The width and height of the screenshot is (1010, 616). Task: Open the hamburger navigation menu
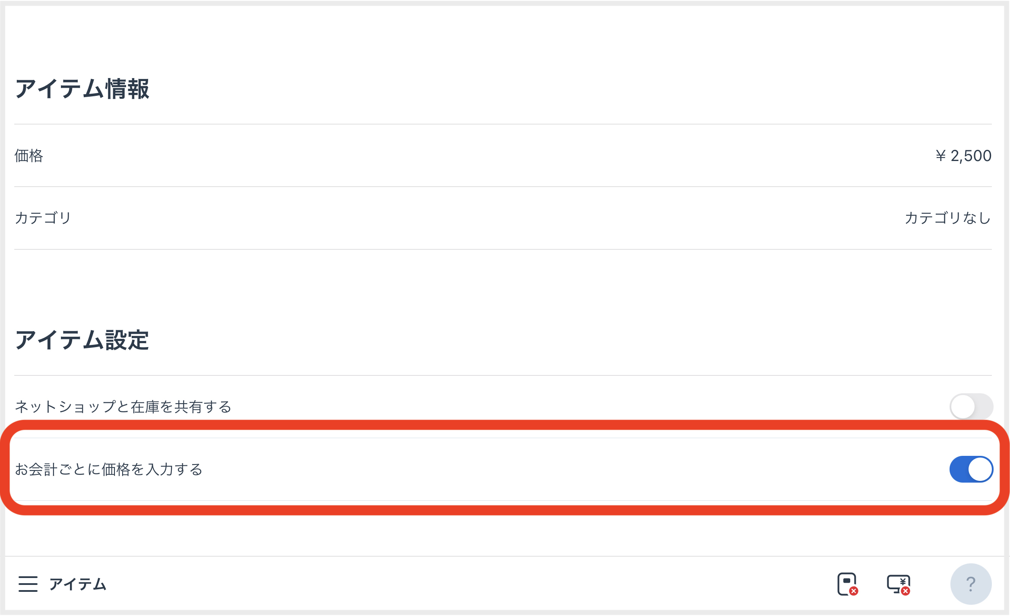coord(28,584)
